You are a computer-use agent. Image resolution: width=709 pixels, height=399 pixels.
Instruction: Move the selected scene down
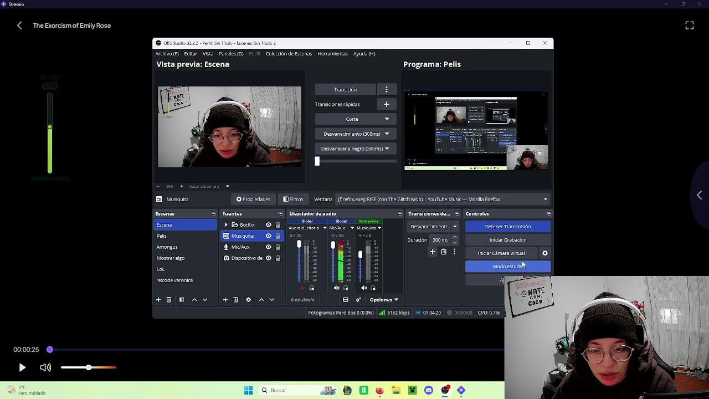(x=205, y=300)
